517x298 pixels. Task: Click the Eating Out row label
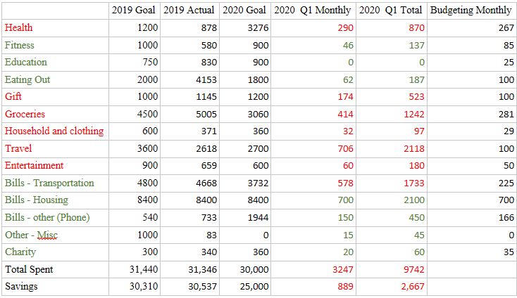(27, 79)
